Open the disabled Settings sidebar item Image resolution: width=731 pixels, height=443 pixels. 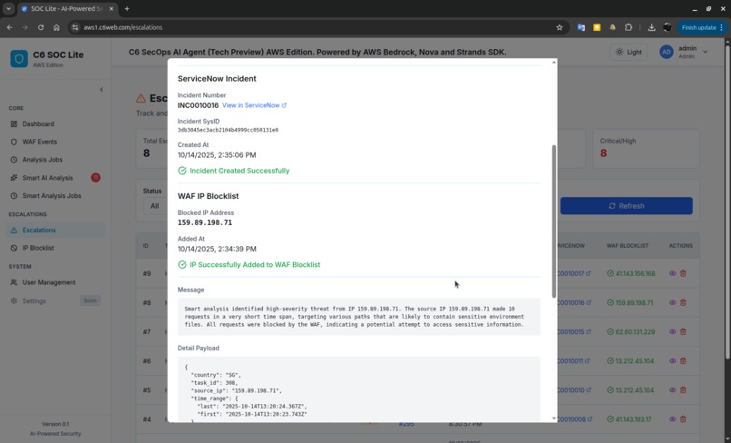click(55, 300)
